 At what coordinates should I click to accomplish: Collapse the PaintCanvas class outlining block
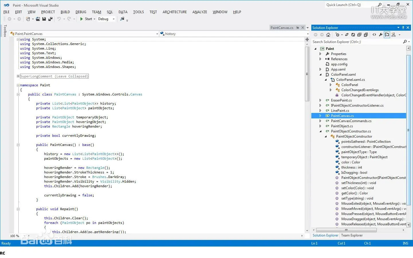(18, 95)
